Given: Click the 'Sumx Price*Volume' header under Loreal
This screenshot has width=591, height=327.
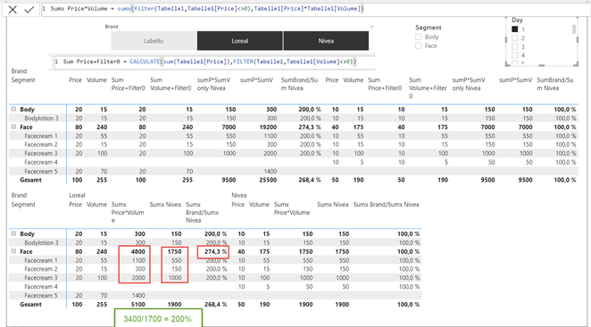Looking at the screenshot, I should [x=128, y=213].
